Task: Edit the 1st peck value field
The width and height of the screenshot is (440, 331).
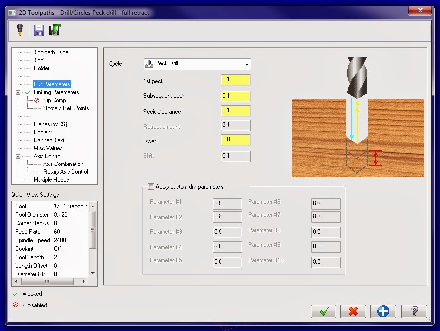Action: (235, 80)
